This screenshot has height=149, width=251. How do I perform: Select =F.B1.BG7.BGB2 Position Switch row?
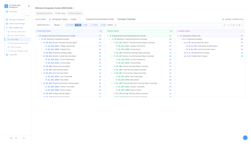point(70,90)
